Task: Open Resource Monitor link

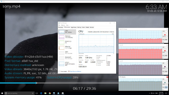Action: click(76, 72)
